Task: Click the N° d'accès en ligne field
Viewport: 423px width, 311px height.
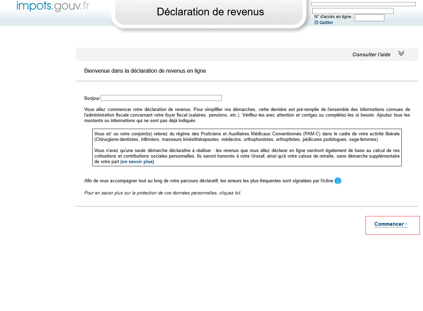Action: tap(369, 18)
